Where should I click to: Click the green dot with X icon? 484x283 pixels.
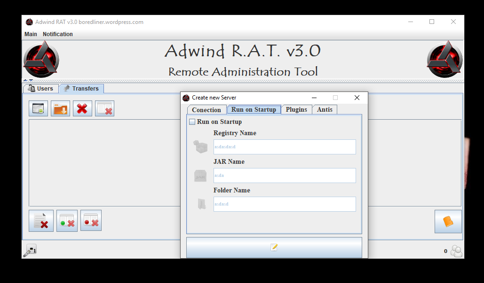[67, 221]
